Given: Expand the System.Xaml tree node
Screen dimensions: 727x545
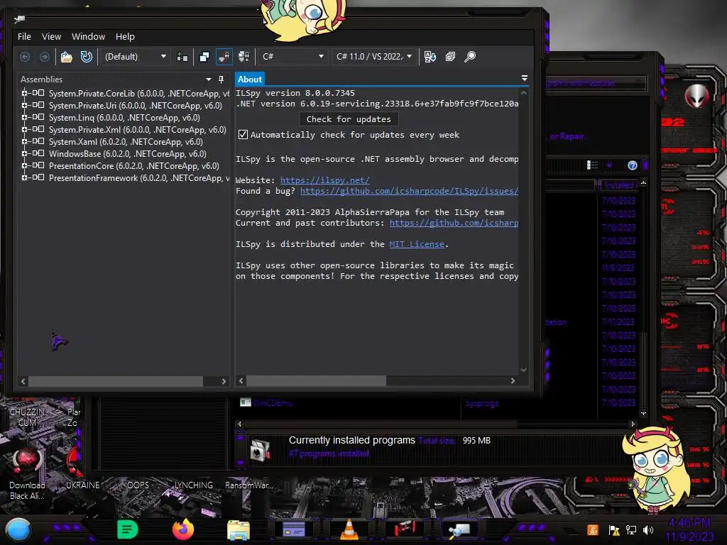Looking at the screenshot, I should [x=24, y=141].
